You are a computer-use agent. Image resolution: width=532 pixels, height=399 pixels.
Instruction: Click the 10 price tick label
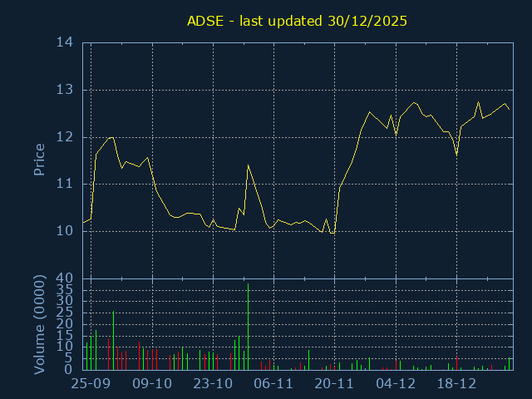click(x=64, y=230)
